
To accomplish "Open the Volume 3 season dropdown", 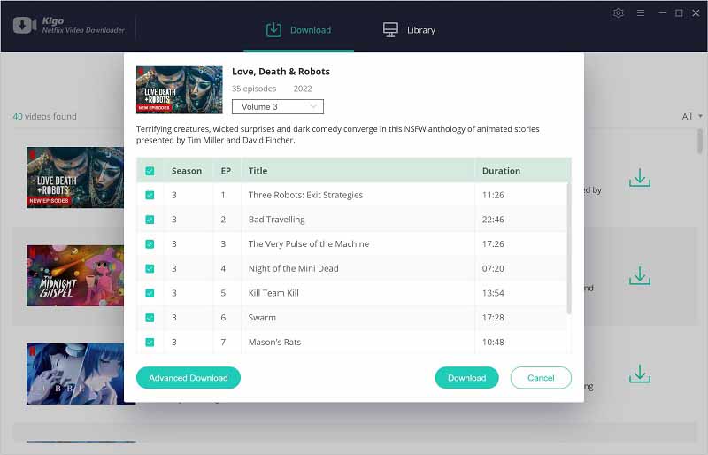I will coord(278,106).
